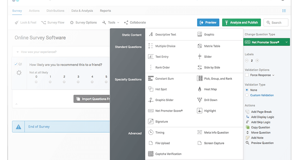Image resolution: width=298 pixels, height=160 pixels.
Task: Choose Captcha Verification fingerprint icon
Action: click(151, 154)
